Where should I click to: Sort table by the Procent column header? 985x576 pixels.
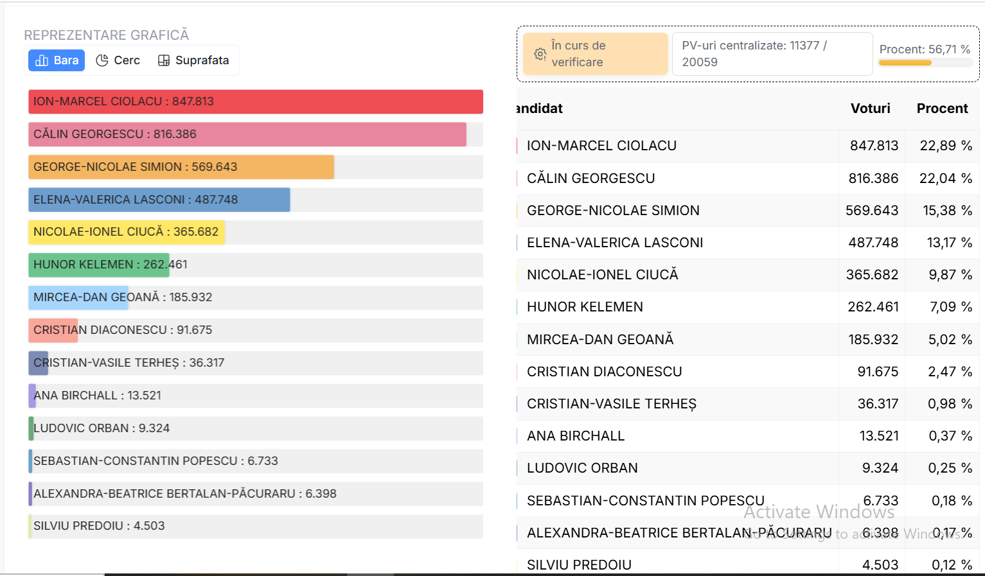(x=941, y=109)
